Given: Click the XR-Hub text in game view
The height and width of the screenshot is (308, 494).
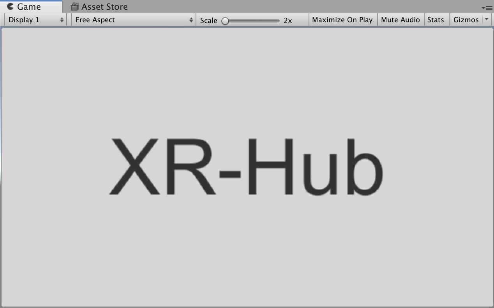Looking at the screenshot, I should coord(245,167).
